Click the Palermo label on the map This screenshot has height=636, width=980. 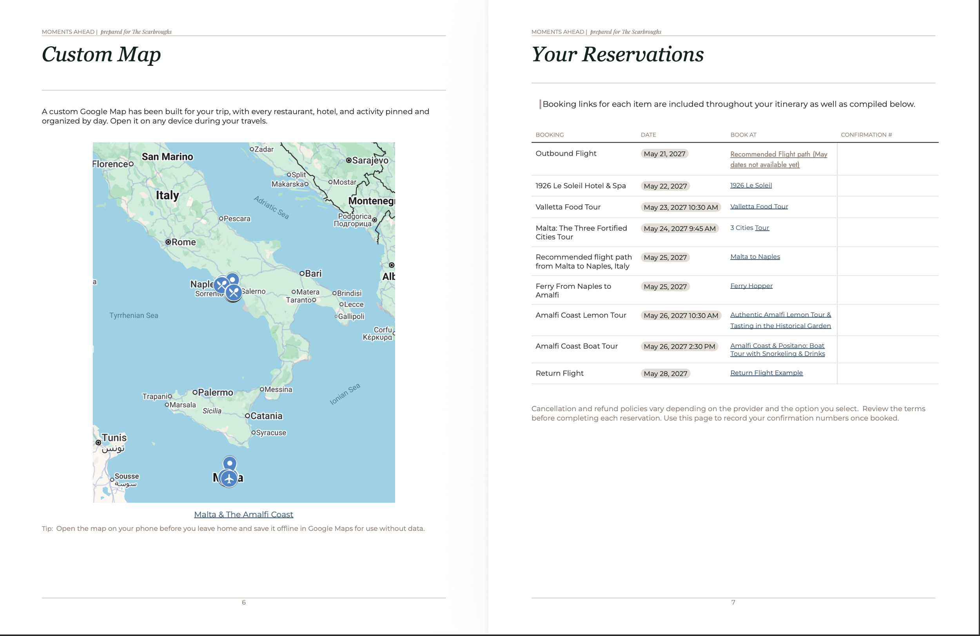pyautogui.click(x=215, y=392)
